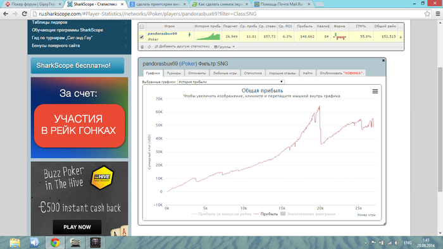Open the Выбранные графики dropdown
The image size is (443, 249).
coord(230,82)
